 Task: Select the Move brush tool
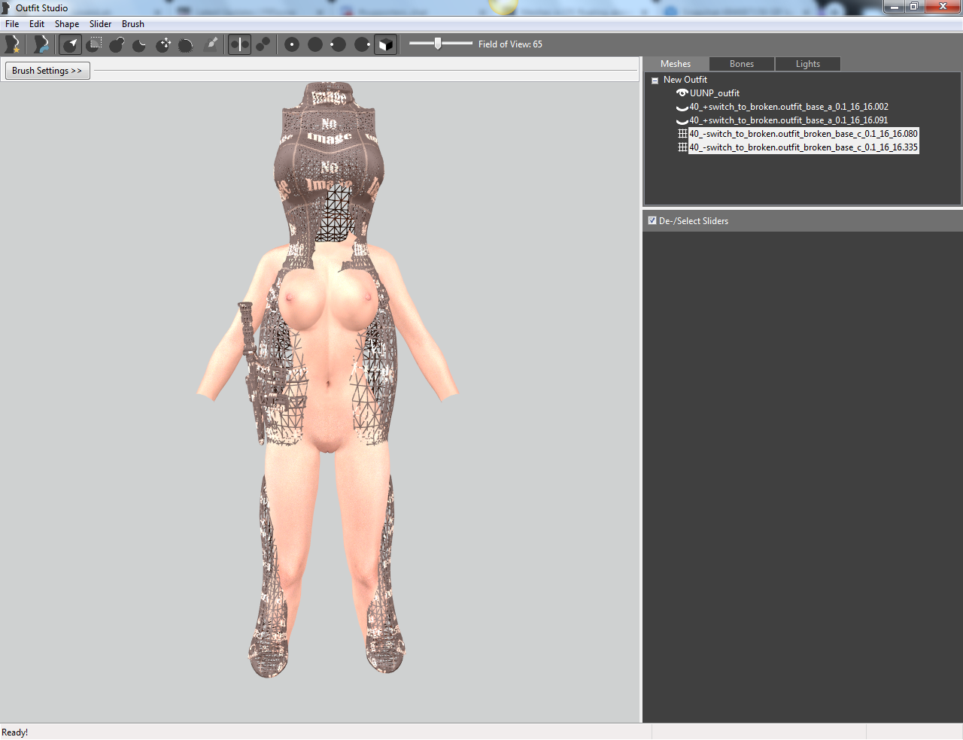pos(163,44)
